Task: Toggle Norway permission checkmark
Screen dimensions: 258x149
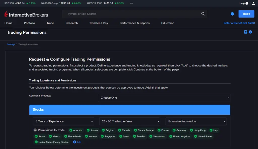Action: click(86, 136)
